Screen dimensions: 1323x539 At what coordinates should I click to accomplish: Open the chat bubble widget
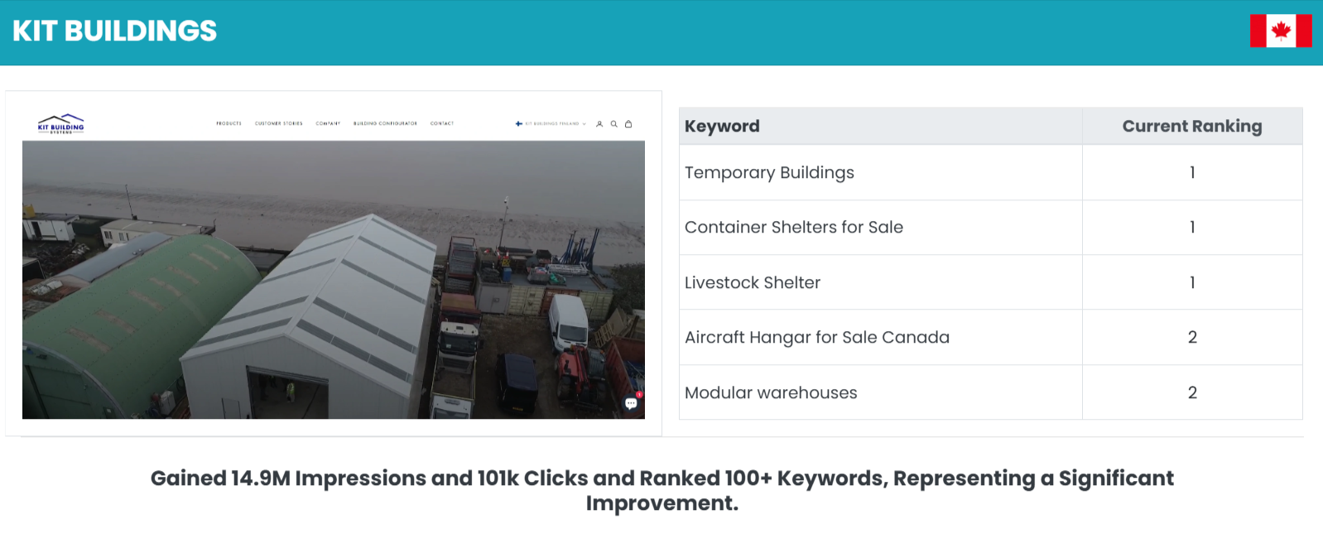[x=632, y=403]
